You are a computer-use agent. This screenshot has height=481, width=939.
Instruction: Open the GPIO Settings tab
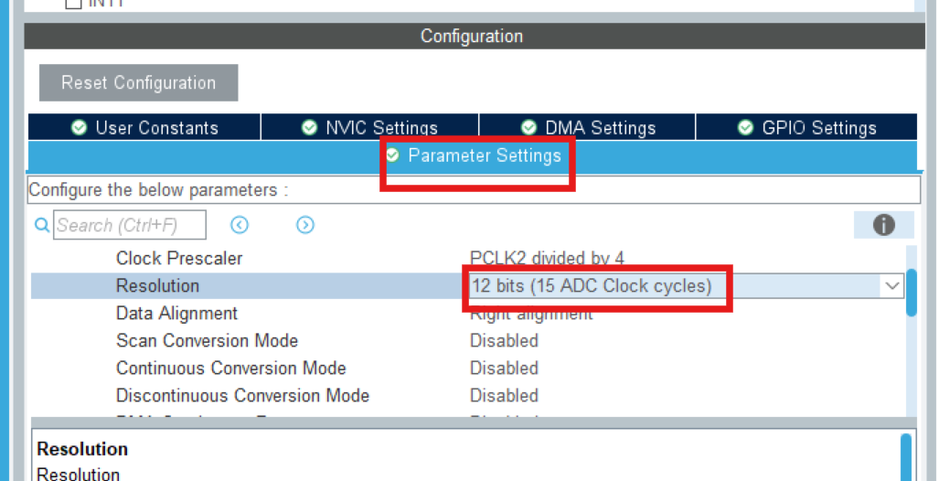point(806,128)
